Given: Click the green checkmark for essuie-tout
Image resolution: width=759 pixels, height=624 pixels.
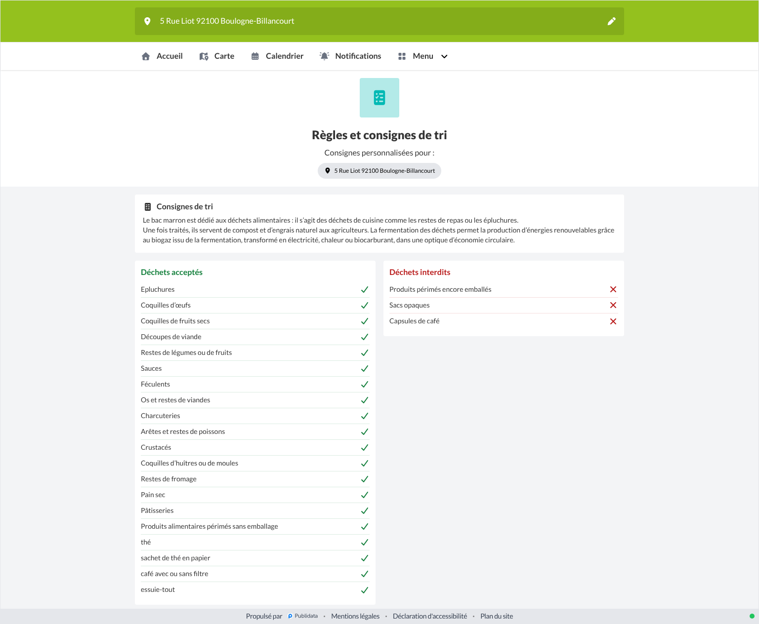Looking at the screenshot, I should [x=365, y=590].
